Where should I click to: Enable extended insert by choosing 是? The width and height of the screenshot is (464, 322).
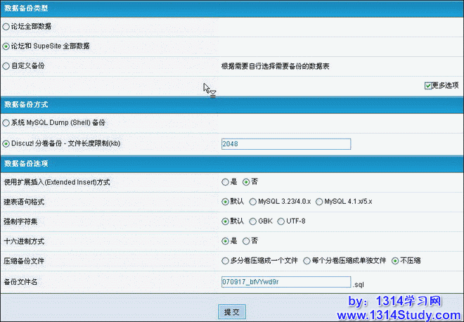click(x=225, y=181)
